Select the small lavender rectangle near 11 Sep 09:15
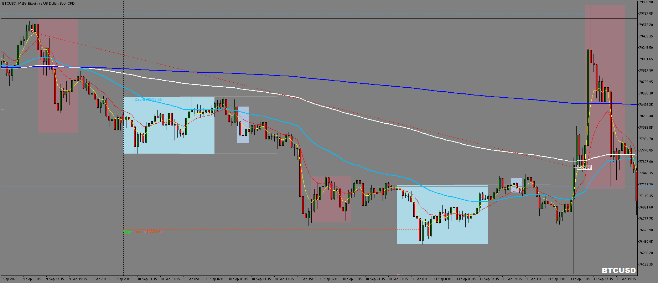Screen dimensions: 658x283 pyautogui.click(x=517, y=185)
